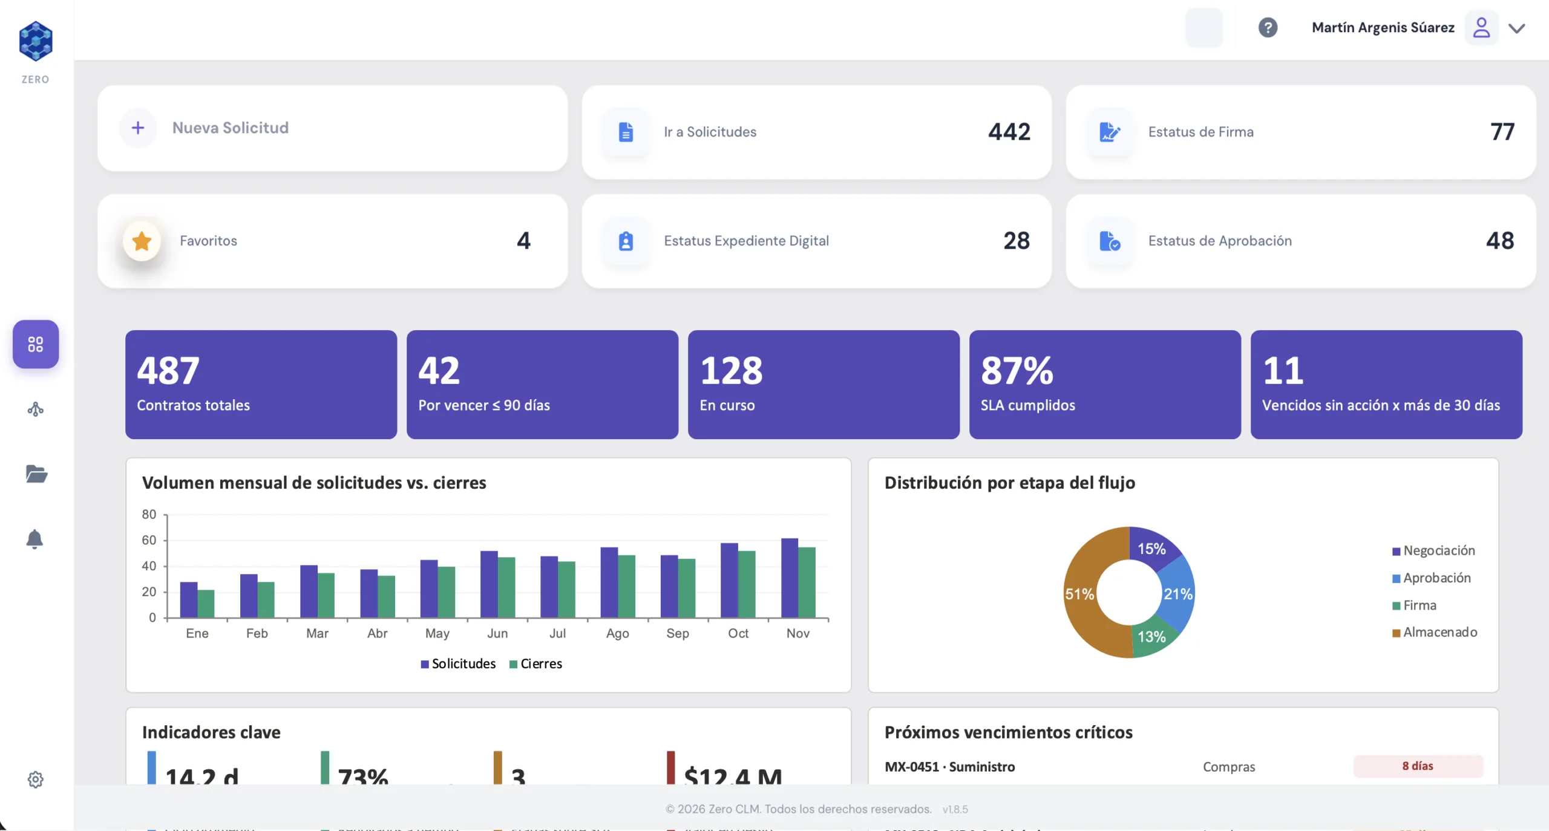Click the v1.8.5 version label in footer
Viewport: 1549px width, 831px height.
click(955, 809)
